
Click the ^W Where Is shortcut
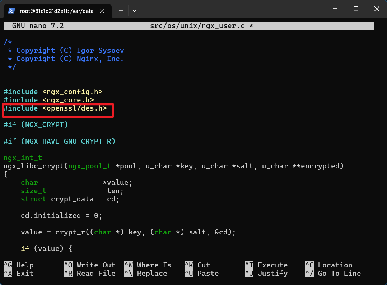148,265
